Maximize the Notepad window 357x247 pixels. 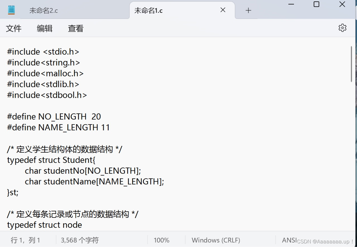tap(316, 4)
